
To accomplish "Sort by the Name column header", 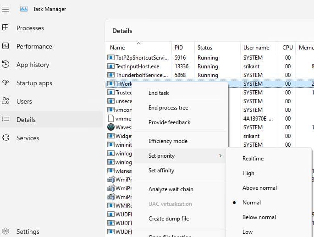I will [x=117, y=48].
